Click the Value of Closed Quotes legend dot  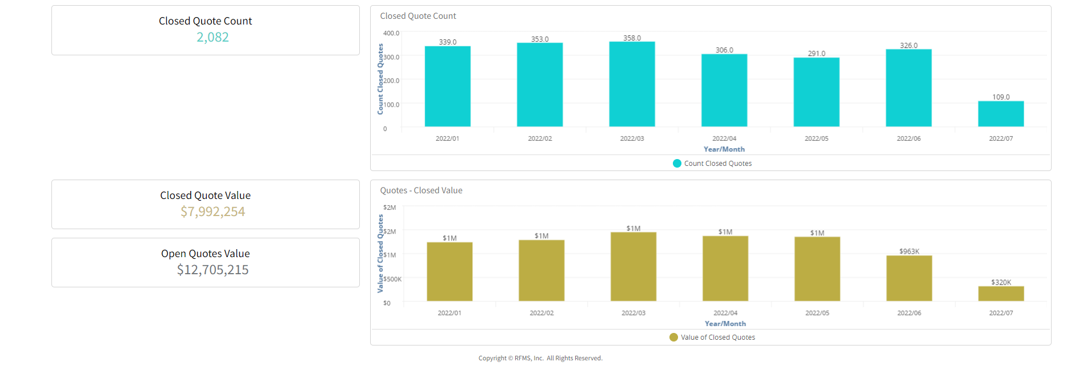[x=673, y=338]
